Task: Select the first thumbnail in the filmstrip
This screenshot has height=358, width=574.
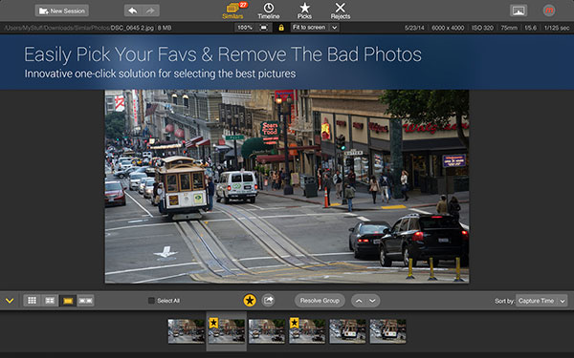Action: 187,331
